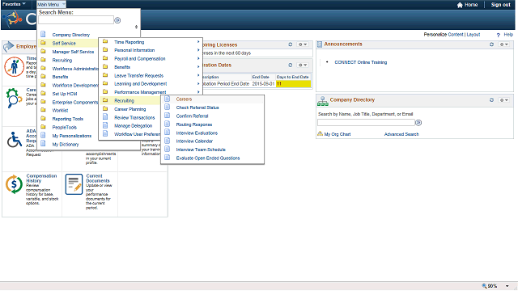518x291 pixels.
Task: Open the Help question mark icon
Action: (x=499, y=35)
